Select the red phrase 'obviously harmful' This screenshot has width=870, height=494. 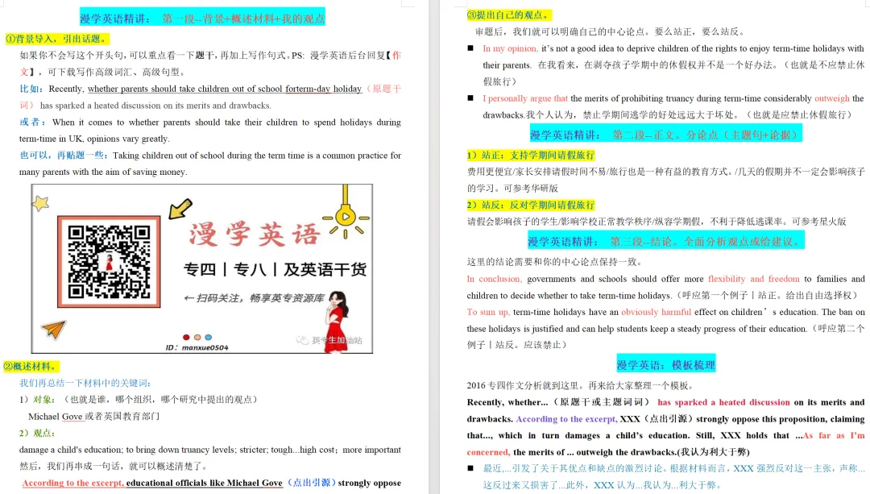(657, 312)
